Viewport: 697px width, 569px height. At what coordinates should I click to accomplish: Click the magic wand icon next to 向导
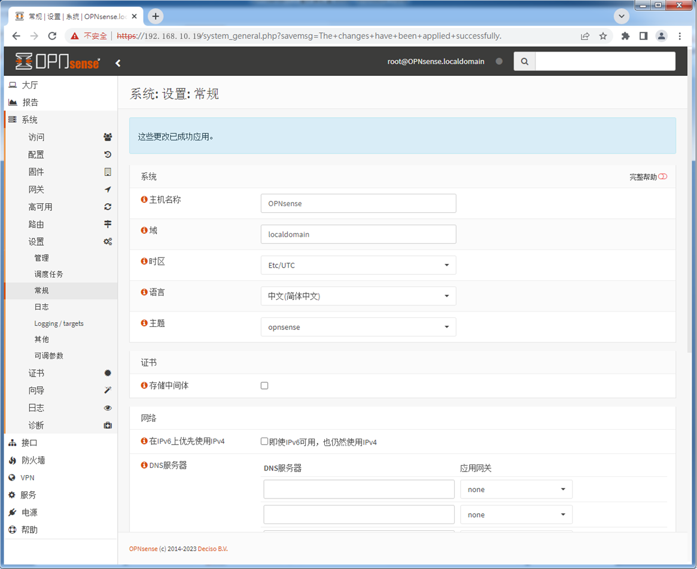pos(108,390)
